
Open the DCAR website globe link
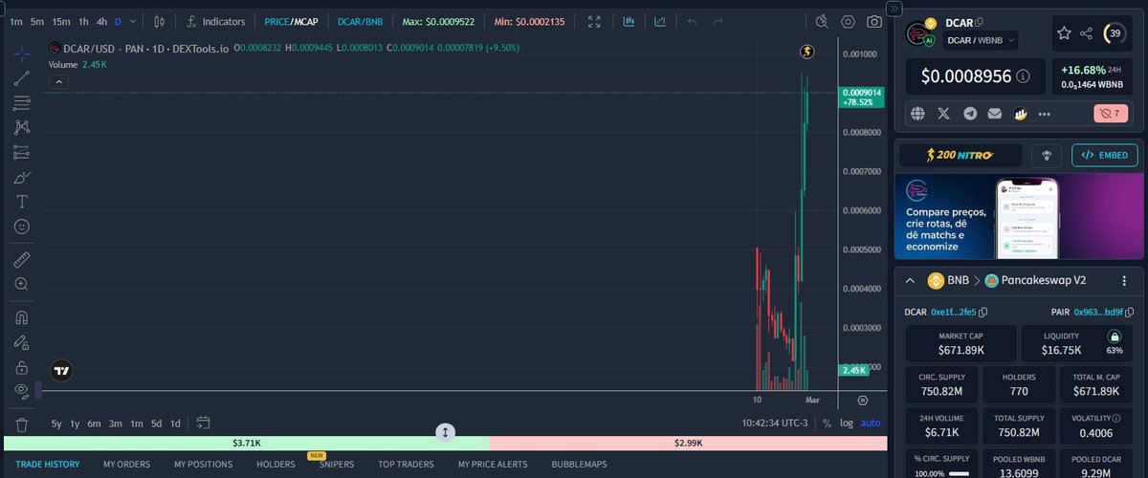tap(918, 114)
